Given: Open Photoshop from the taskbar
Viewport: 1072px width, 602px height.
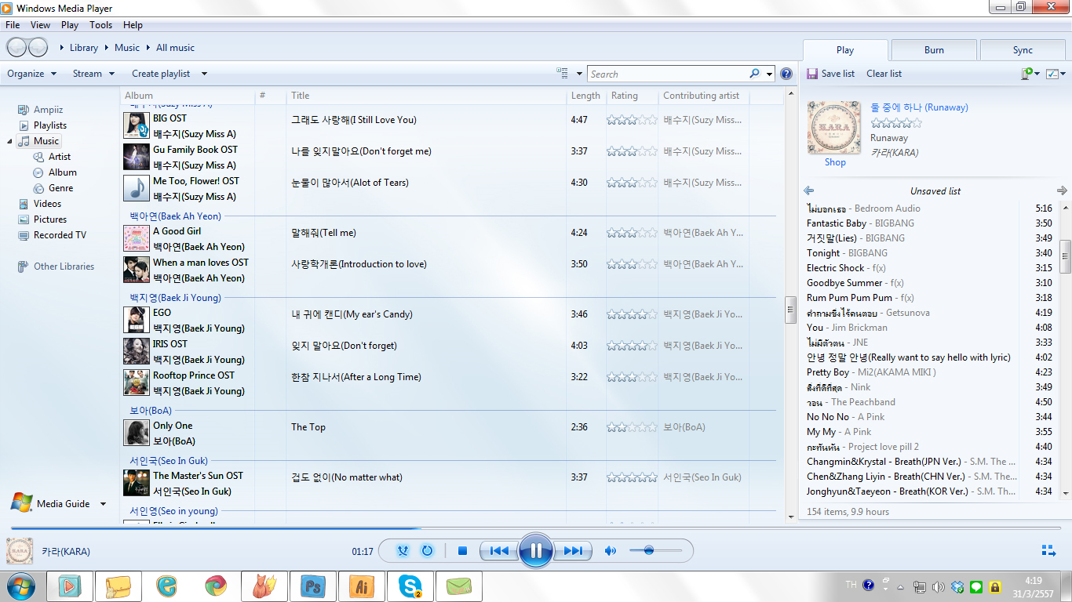Looking at the screenshot, I should pos(313,586).
